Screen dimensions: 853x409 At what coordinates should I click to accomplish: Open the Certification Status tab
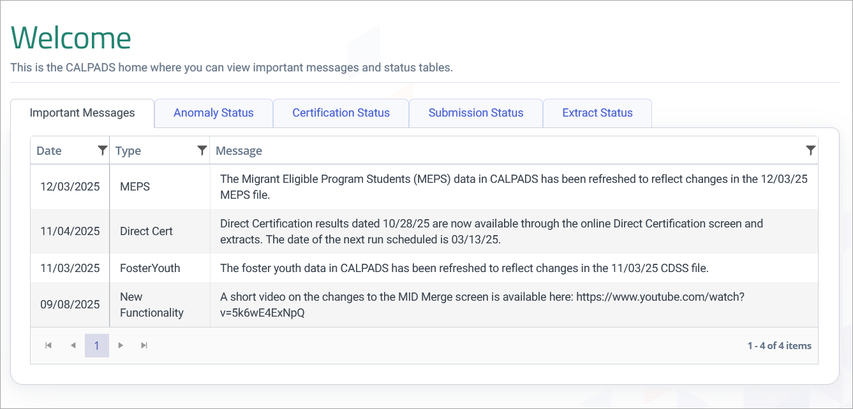pyautogui.click(x=341, y=113)
